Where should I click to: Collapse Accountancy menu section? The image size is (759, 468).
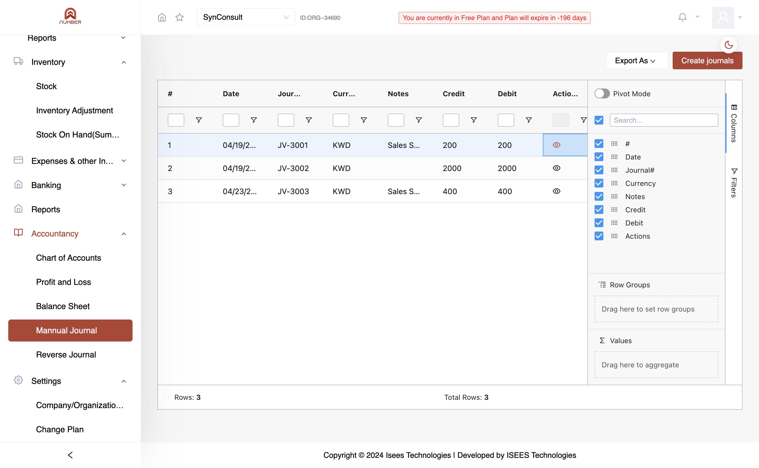coord(70,234)
